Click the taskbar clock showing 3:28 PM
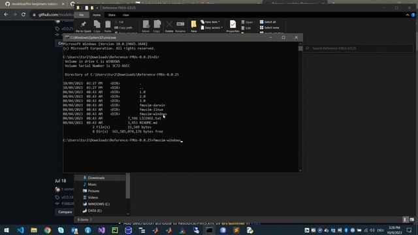The image size is (418, 235). 394,230
